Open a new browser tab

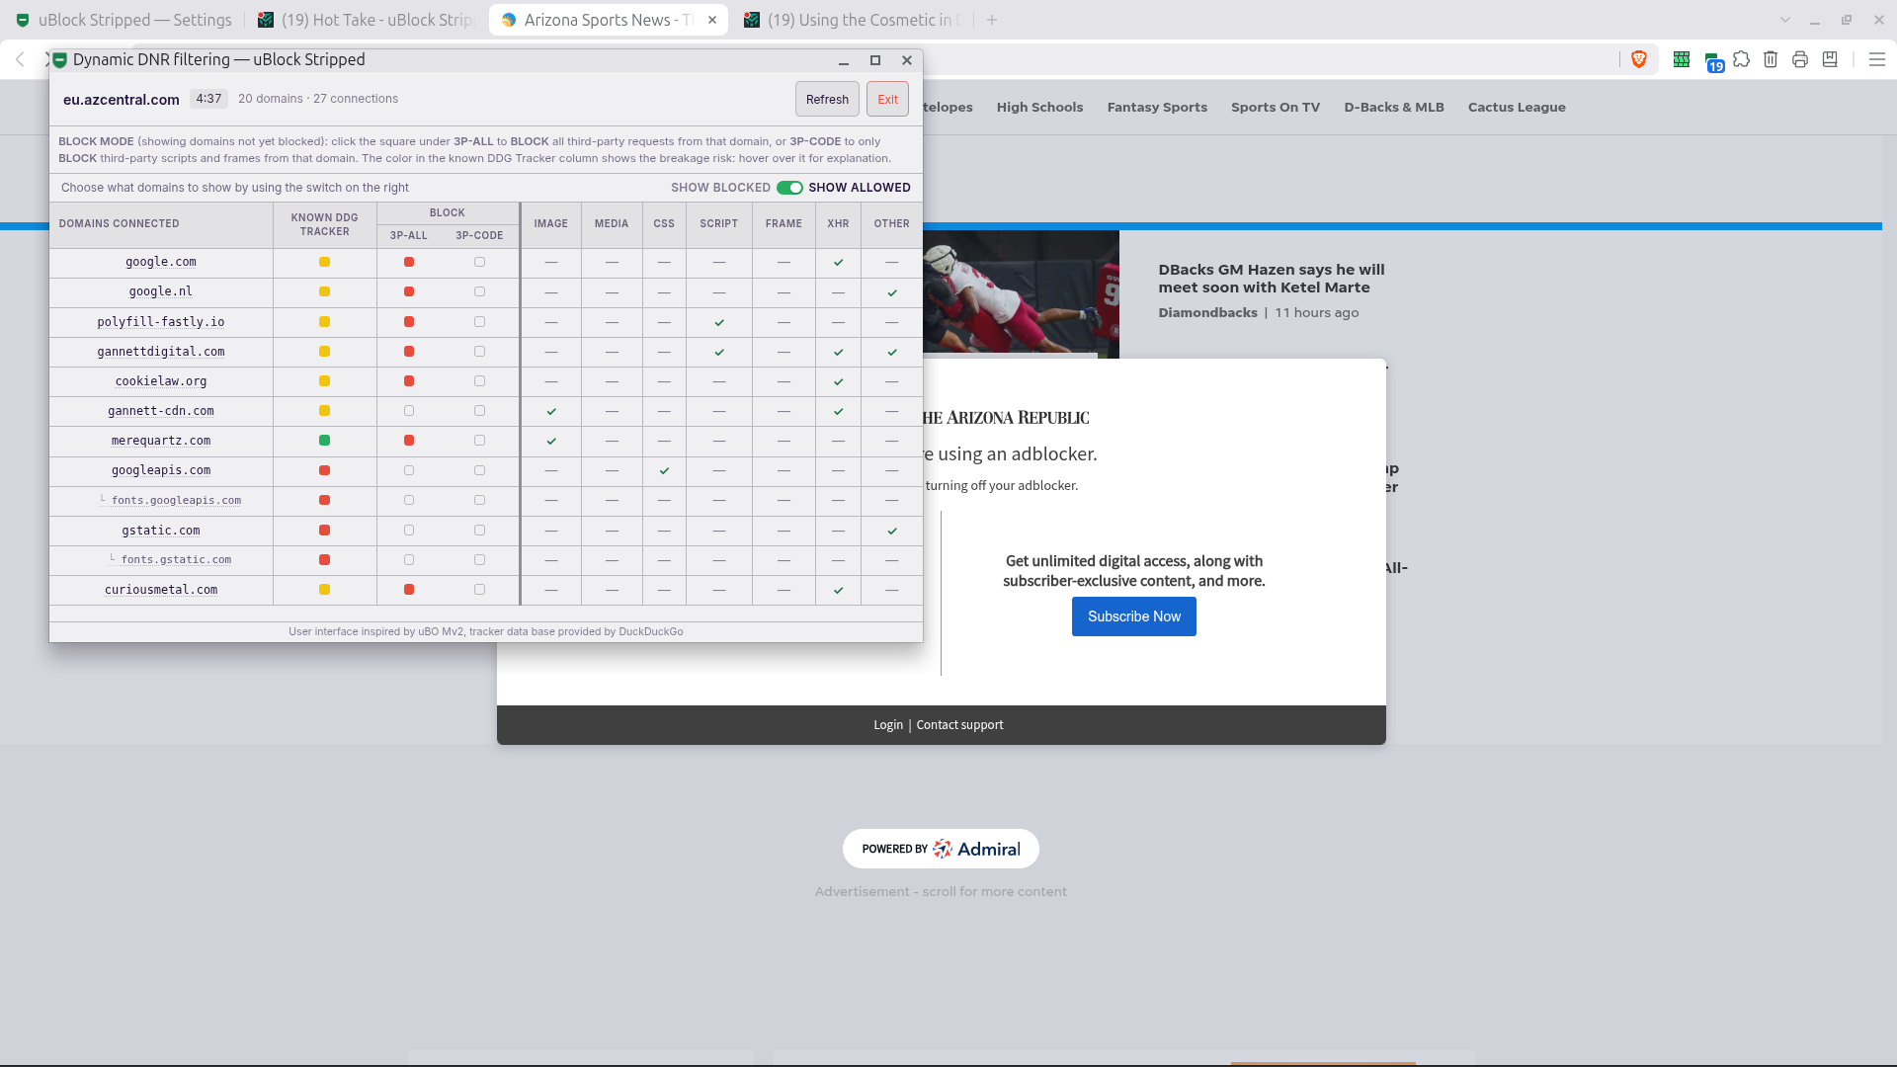coord(992,20)
